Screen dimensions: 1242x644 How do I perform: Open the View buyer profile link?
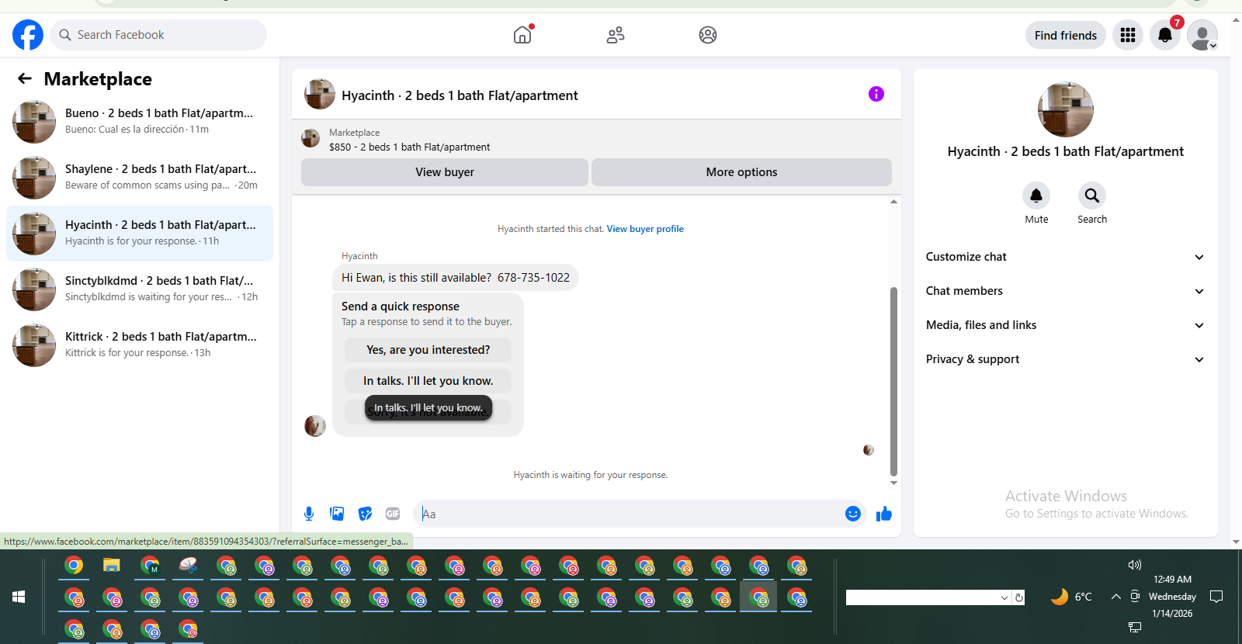(645, 229)
